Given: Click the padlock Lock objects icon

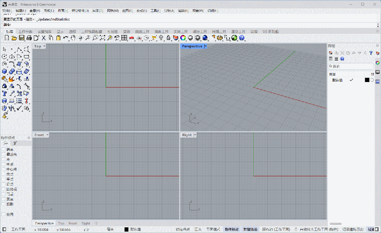Looking at the screenshot, I should tap(168, 38).
